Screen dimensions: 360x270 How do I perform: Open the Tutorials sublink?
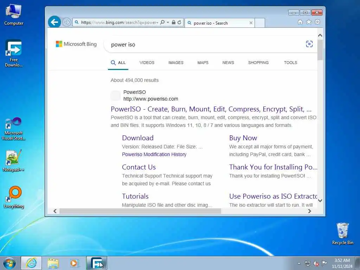tap(135, 196)
